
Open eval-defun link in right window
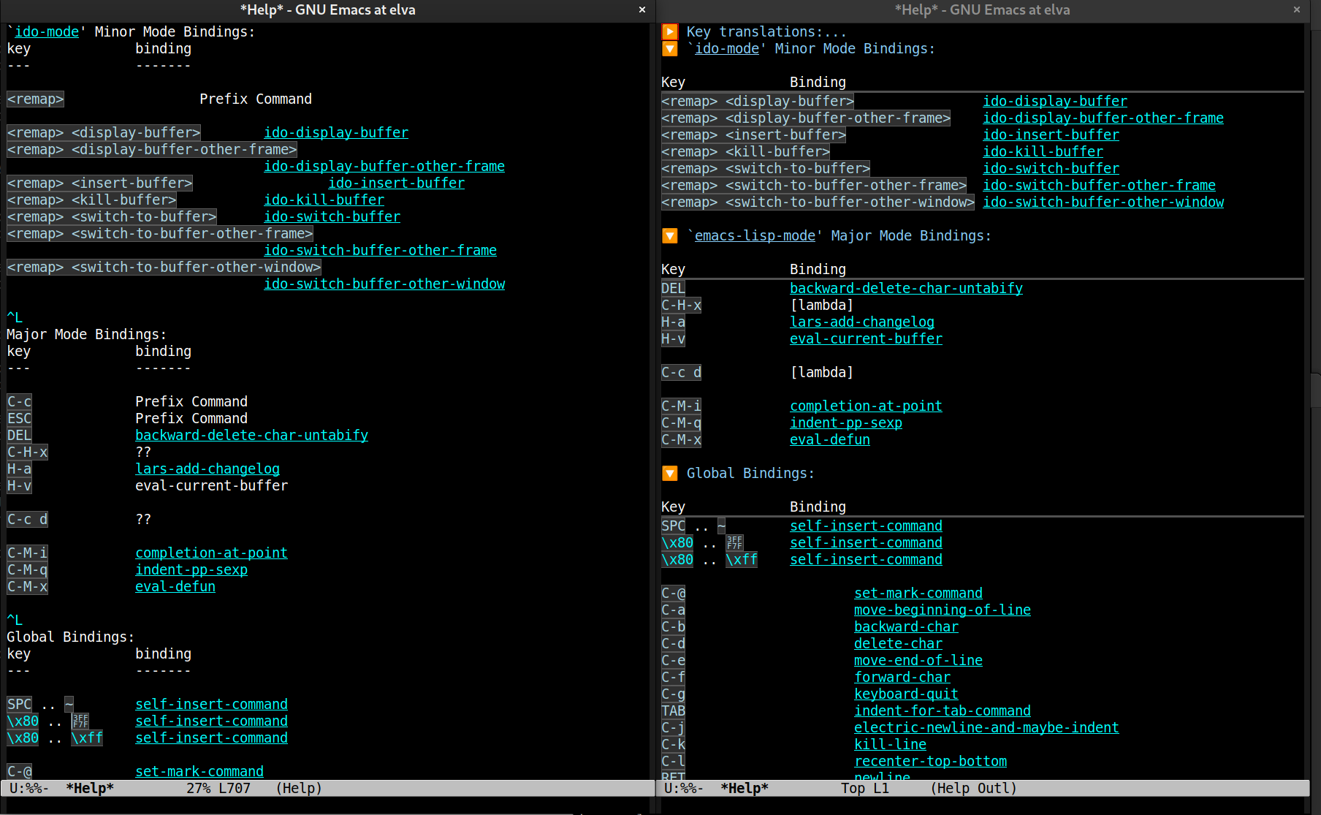pyautogui.click(x=830, y=439)
